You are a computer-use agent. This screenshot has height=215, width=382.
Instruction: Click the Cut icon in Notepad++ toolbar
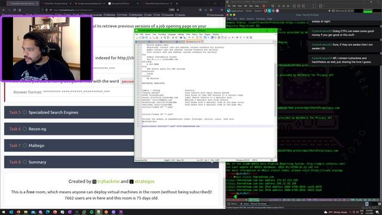coord(162,38)
